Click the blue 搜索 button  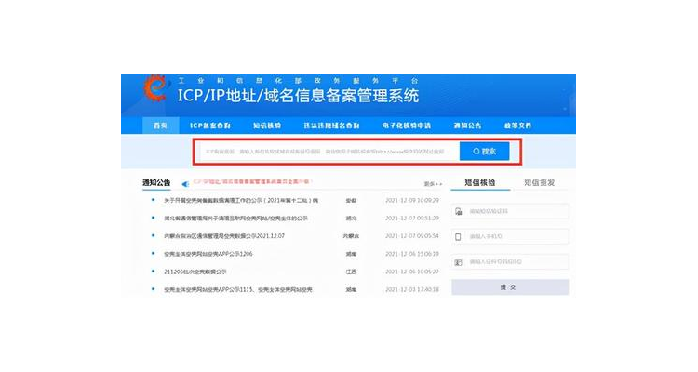[484, 152]
